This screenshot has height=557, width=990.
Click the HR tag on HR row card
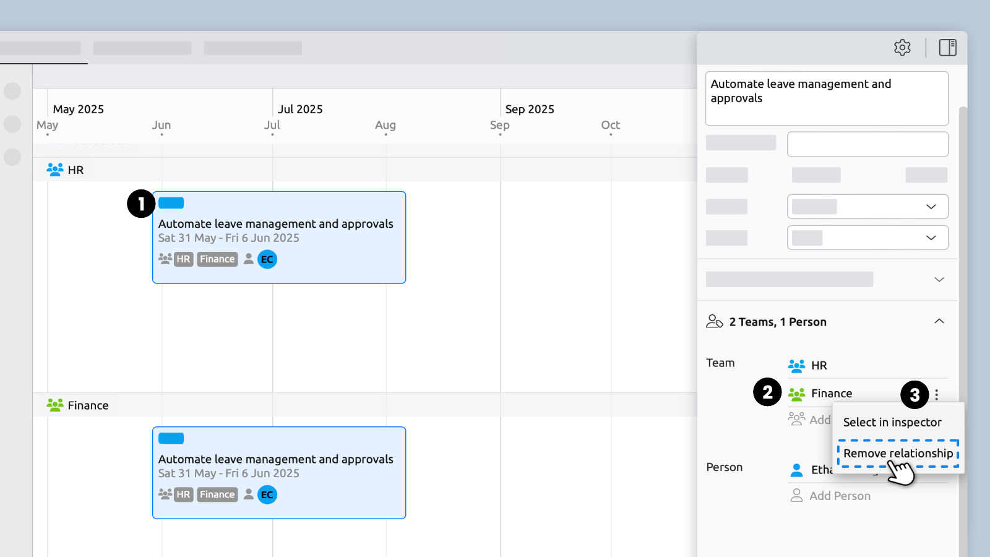pyautogui.click(x=184, y=259)
